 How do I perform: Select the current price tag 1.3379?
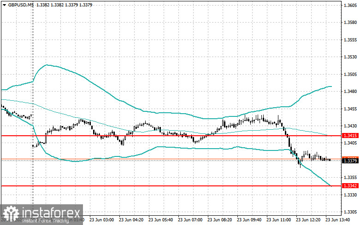click(350, 161)
